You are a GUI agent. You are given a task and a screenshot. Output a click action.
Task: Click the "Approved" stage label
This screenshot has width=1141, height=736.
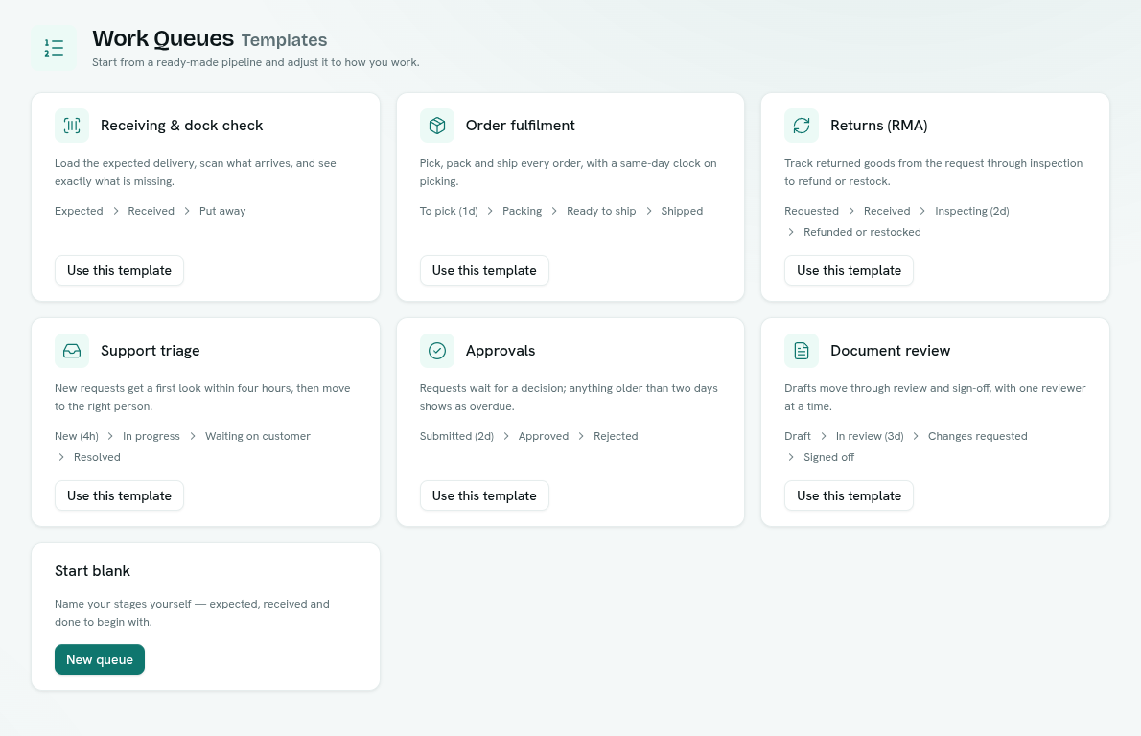(544, 436)
